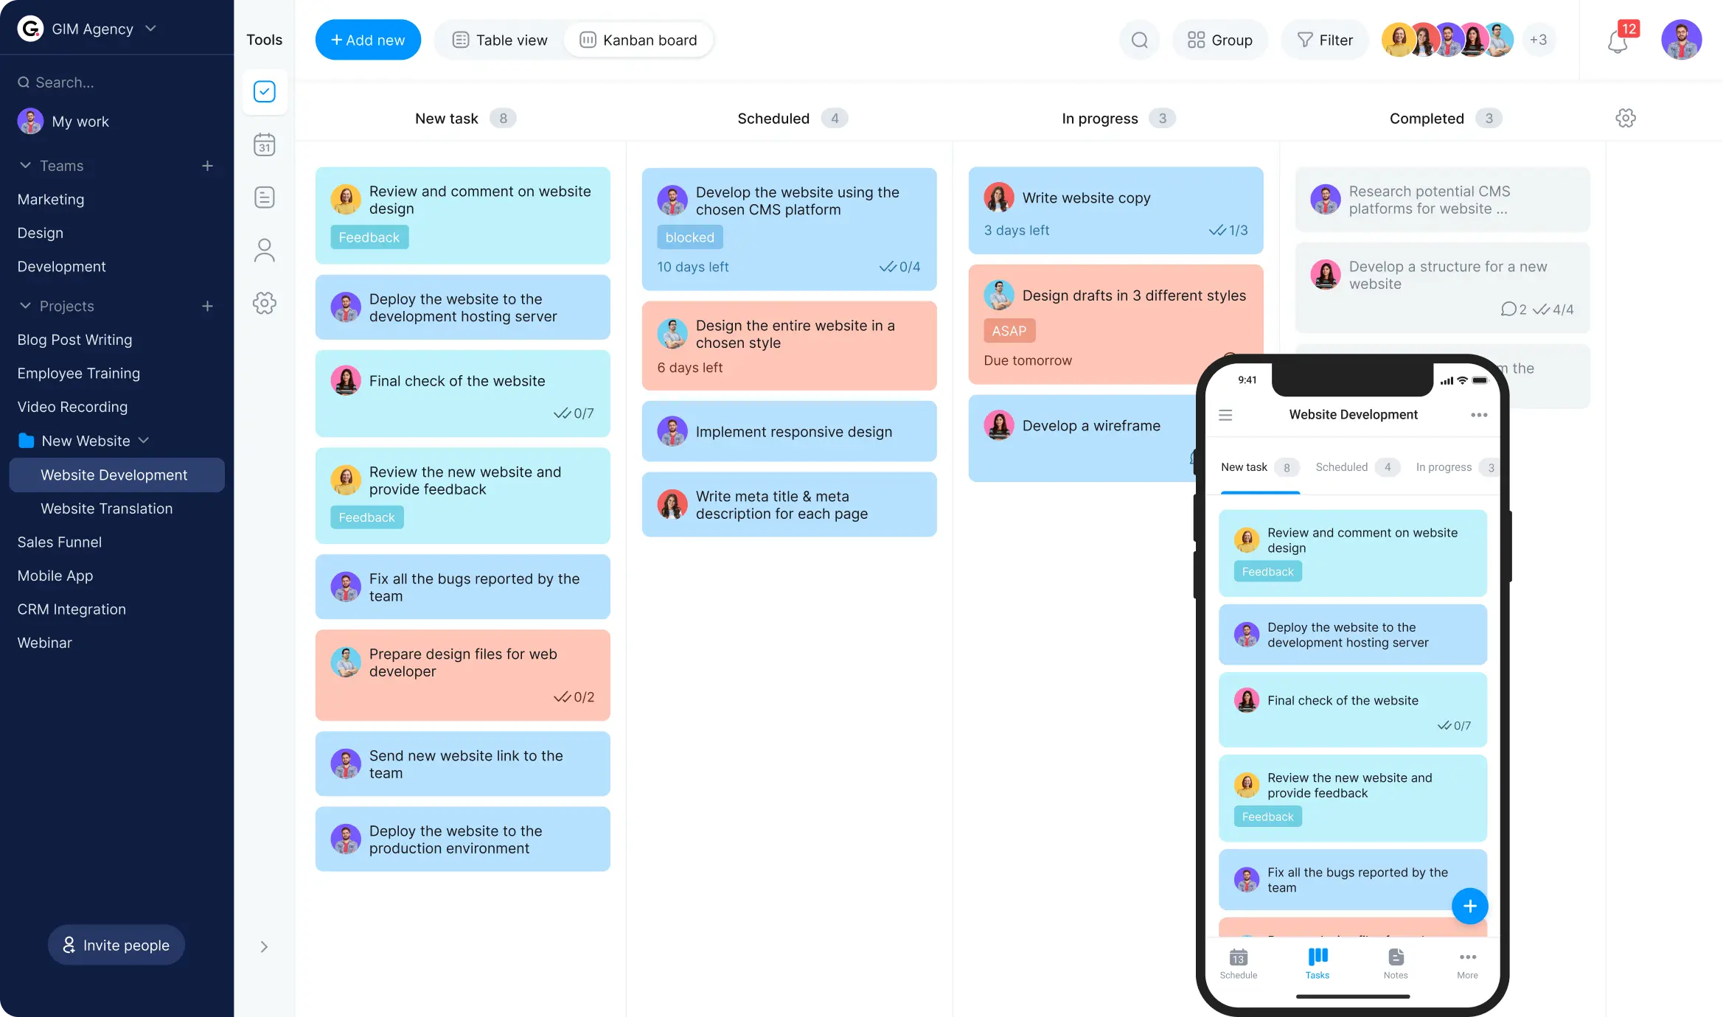Toggle subtask checkmark on Prepare design files
Image resolution: width=1723 pixels, height=1017 pixels.
(x=560, y=697)
